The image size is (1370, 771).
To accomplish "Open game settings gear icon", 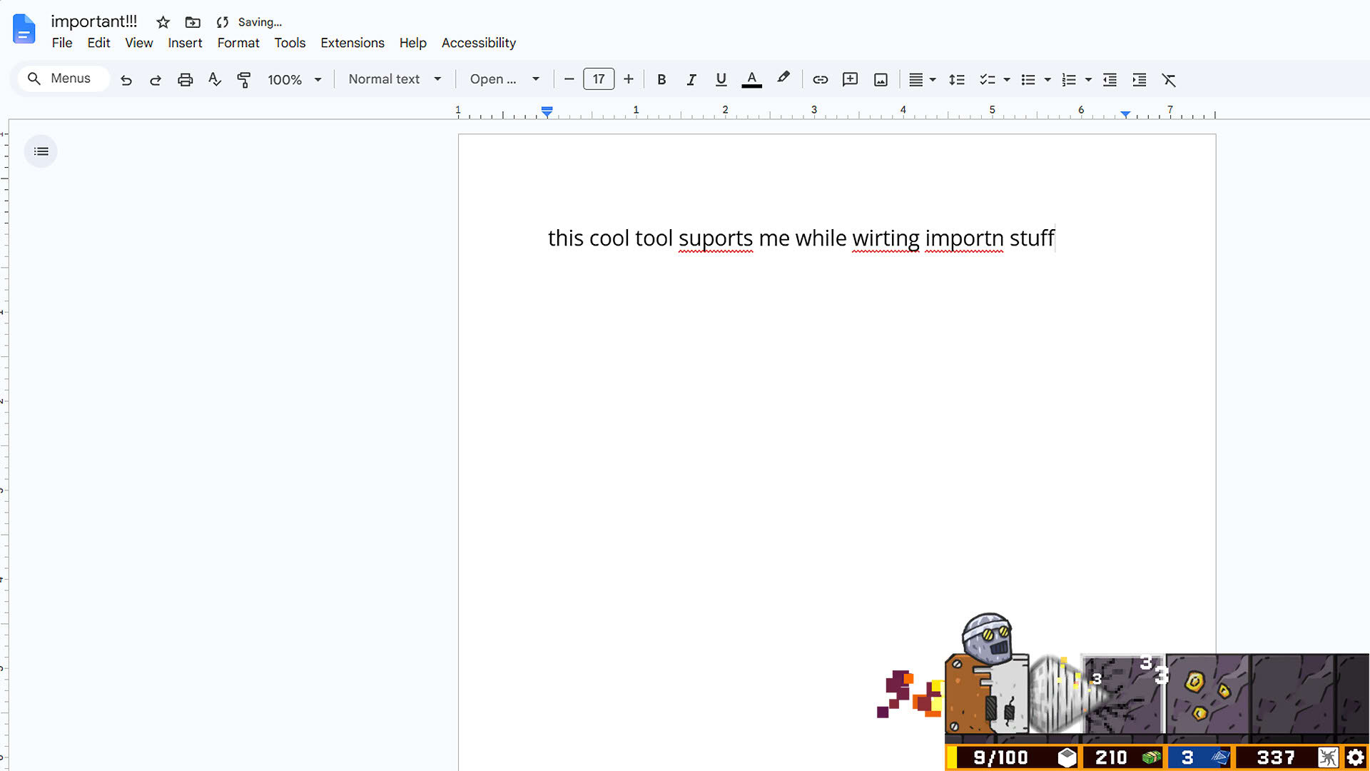I will pyautogui.click(x=1356, y=757).
